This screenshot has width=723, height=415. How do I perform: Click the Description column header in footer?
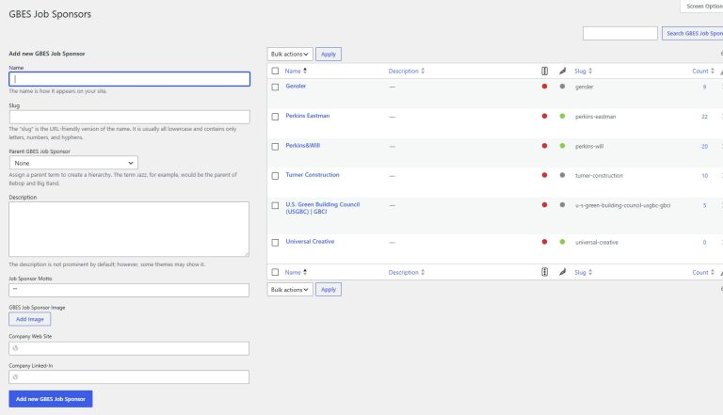click(x=403, y=272)
